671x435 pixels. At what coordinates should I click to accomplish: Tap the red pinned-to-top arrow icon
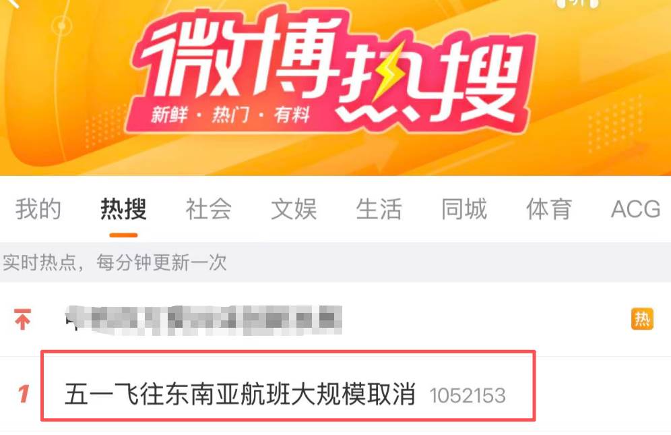tap(22, 319)
